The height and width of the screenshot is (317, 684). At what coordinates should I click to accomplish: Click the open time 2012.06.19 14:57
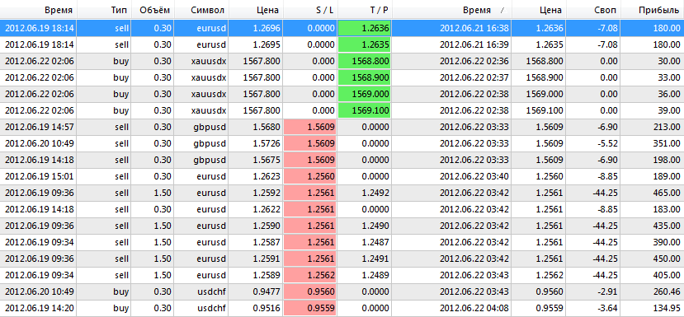(40, 127)
